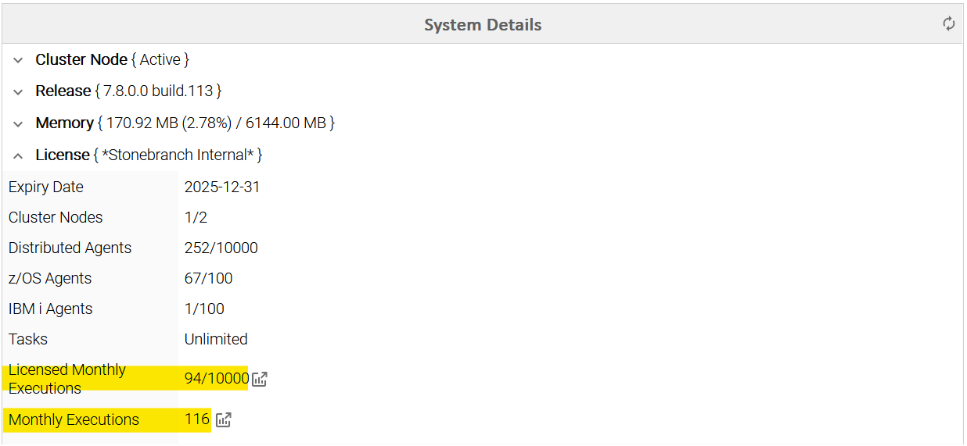The height and width of the screenshot is (446, 967).
Task: Expand the Cluster Node section chevron
Action: coord(19,60)
